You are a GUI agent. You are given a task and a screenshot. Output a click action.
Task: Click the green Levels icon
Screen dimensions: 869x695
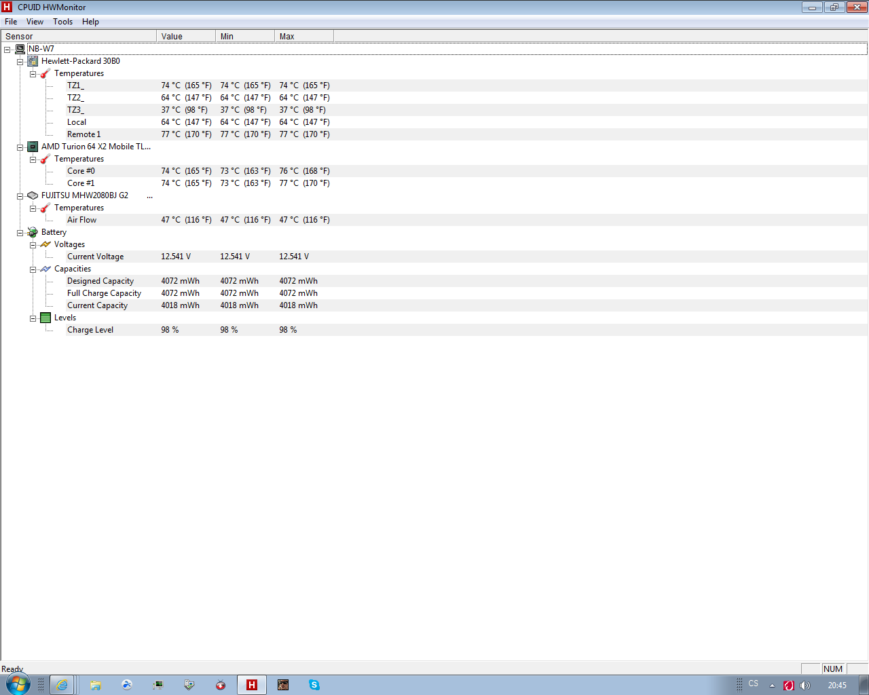(x=45, y=318)
